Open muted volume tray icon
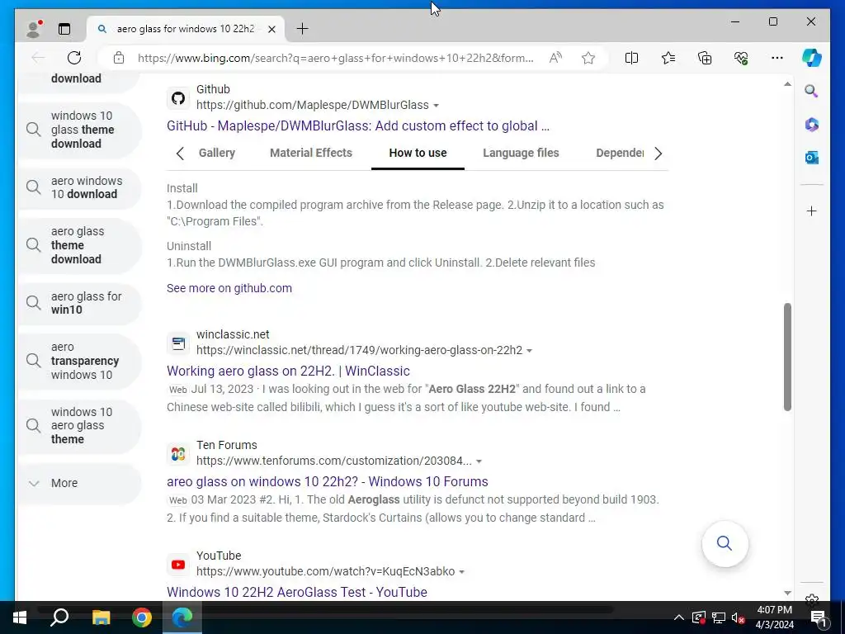 tap(739, 617)
